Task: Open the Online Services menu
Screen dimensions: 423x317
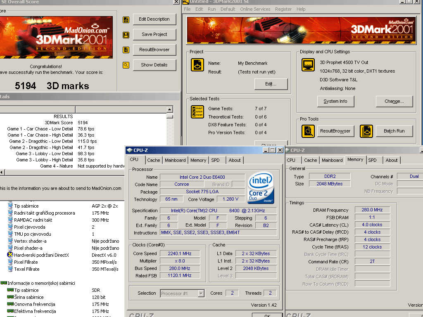Action: point(255,9)
